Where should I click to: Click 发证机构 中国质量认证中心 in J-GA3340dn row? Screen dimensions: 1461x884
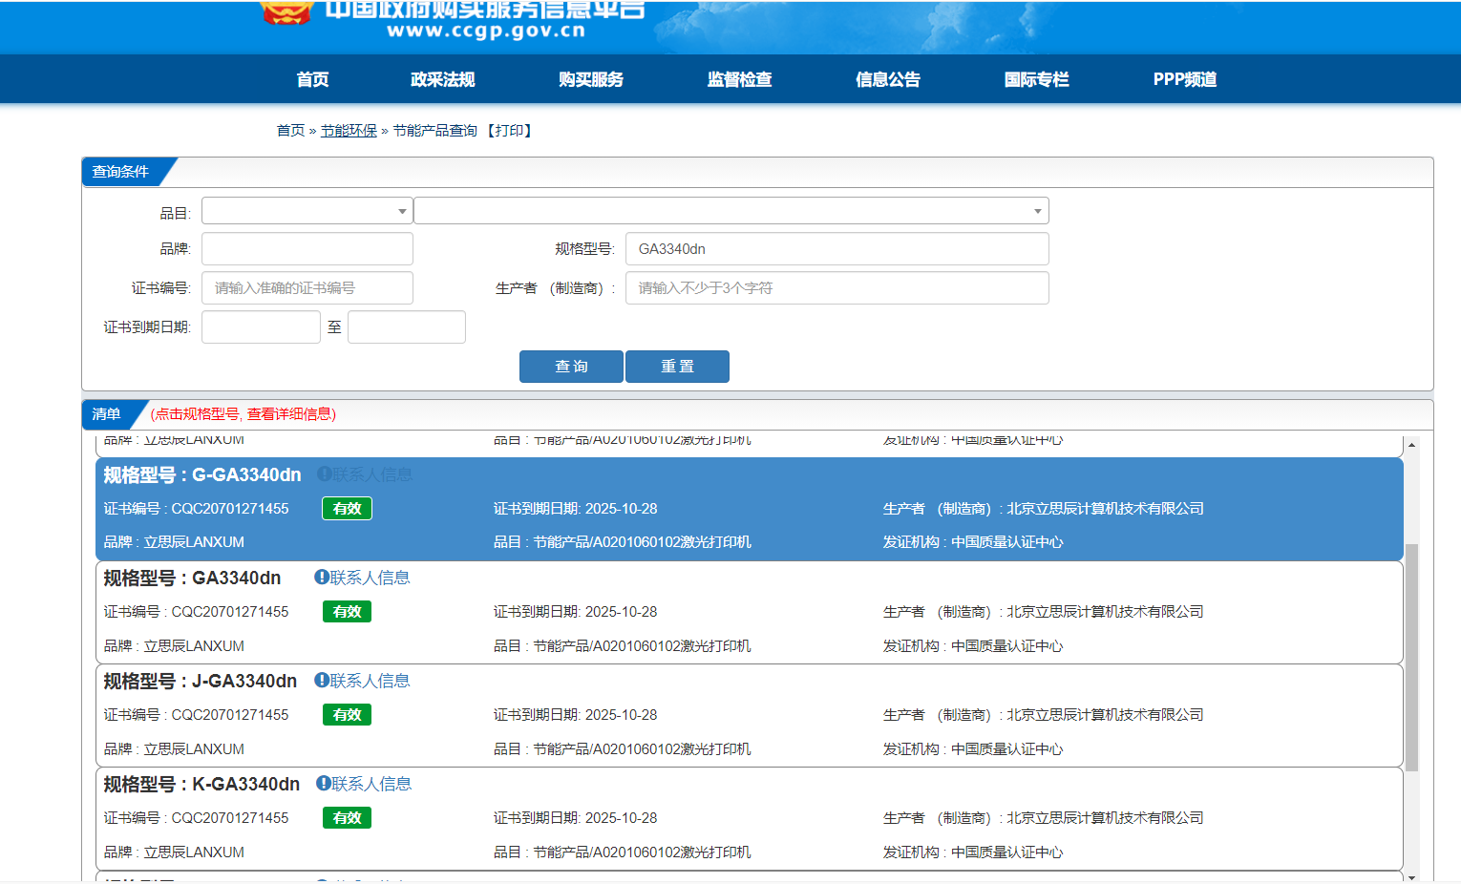click(x=972, y=749)
